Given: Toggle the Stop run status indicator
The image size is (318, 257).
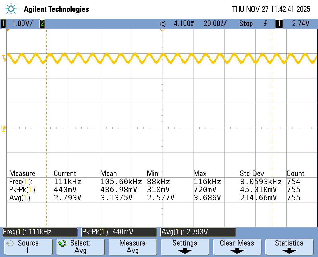Looking at the screenshot, I should pyautogui.click(x=246, y=24).
